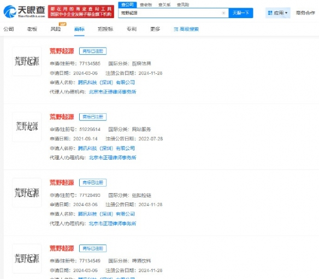Open 腾讯科技 applicant link in 纽扣拉链 entry
The width and height of the screenshot is (319, 279).
[x=107, y=214]
